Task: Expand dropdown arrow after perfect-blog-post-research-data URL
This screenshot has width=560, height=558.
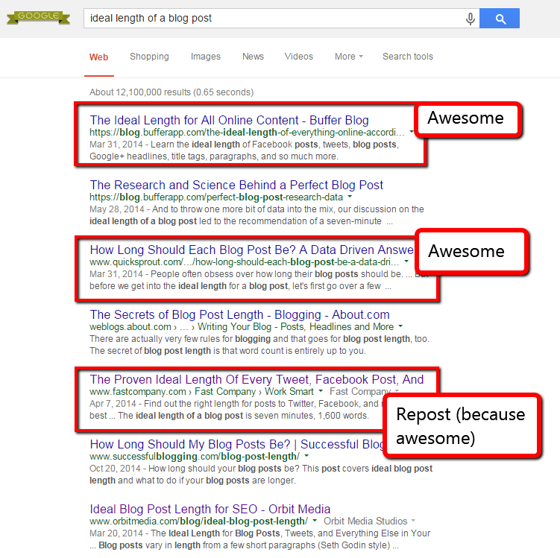Action: pyautogui.click(x=350, y=197)
